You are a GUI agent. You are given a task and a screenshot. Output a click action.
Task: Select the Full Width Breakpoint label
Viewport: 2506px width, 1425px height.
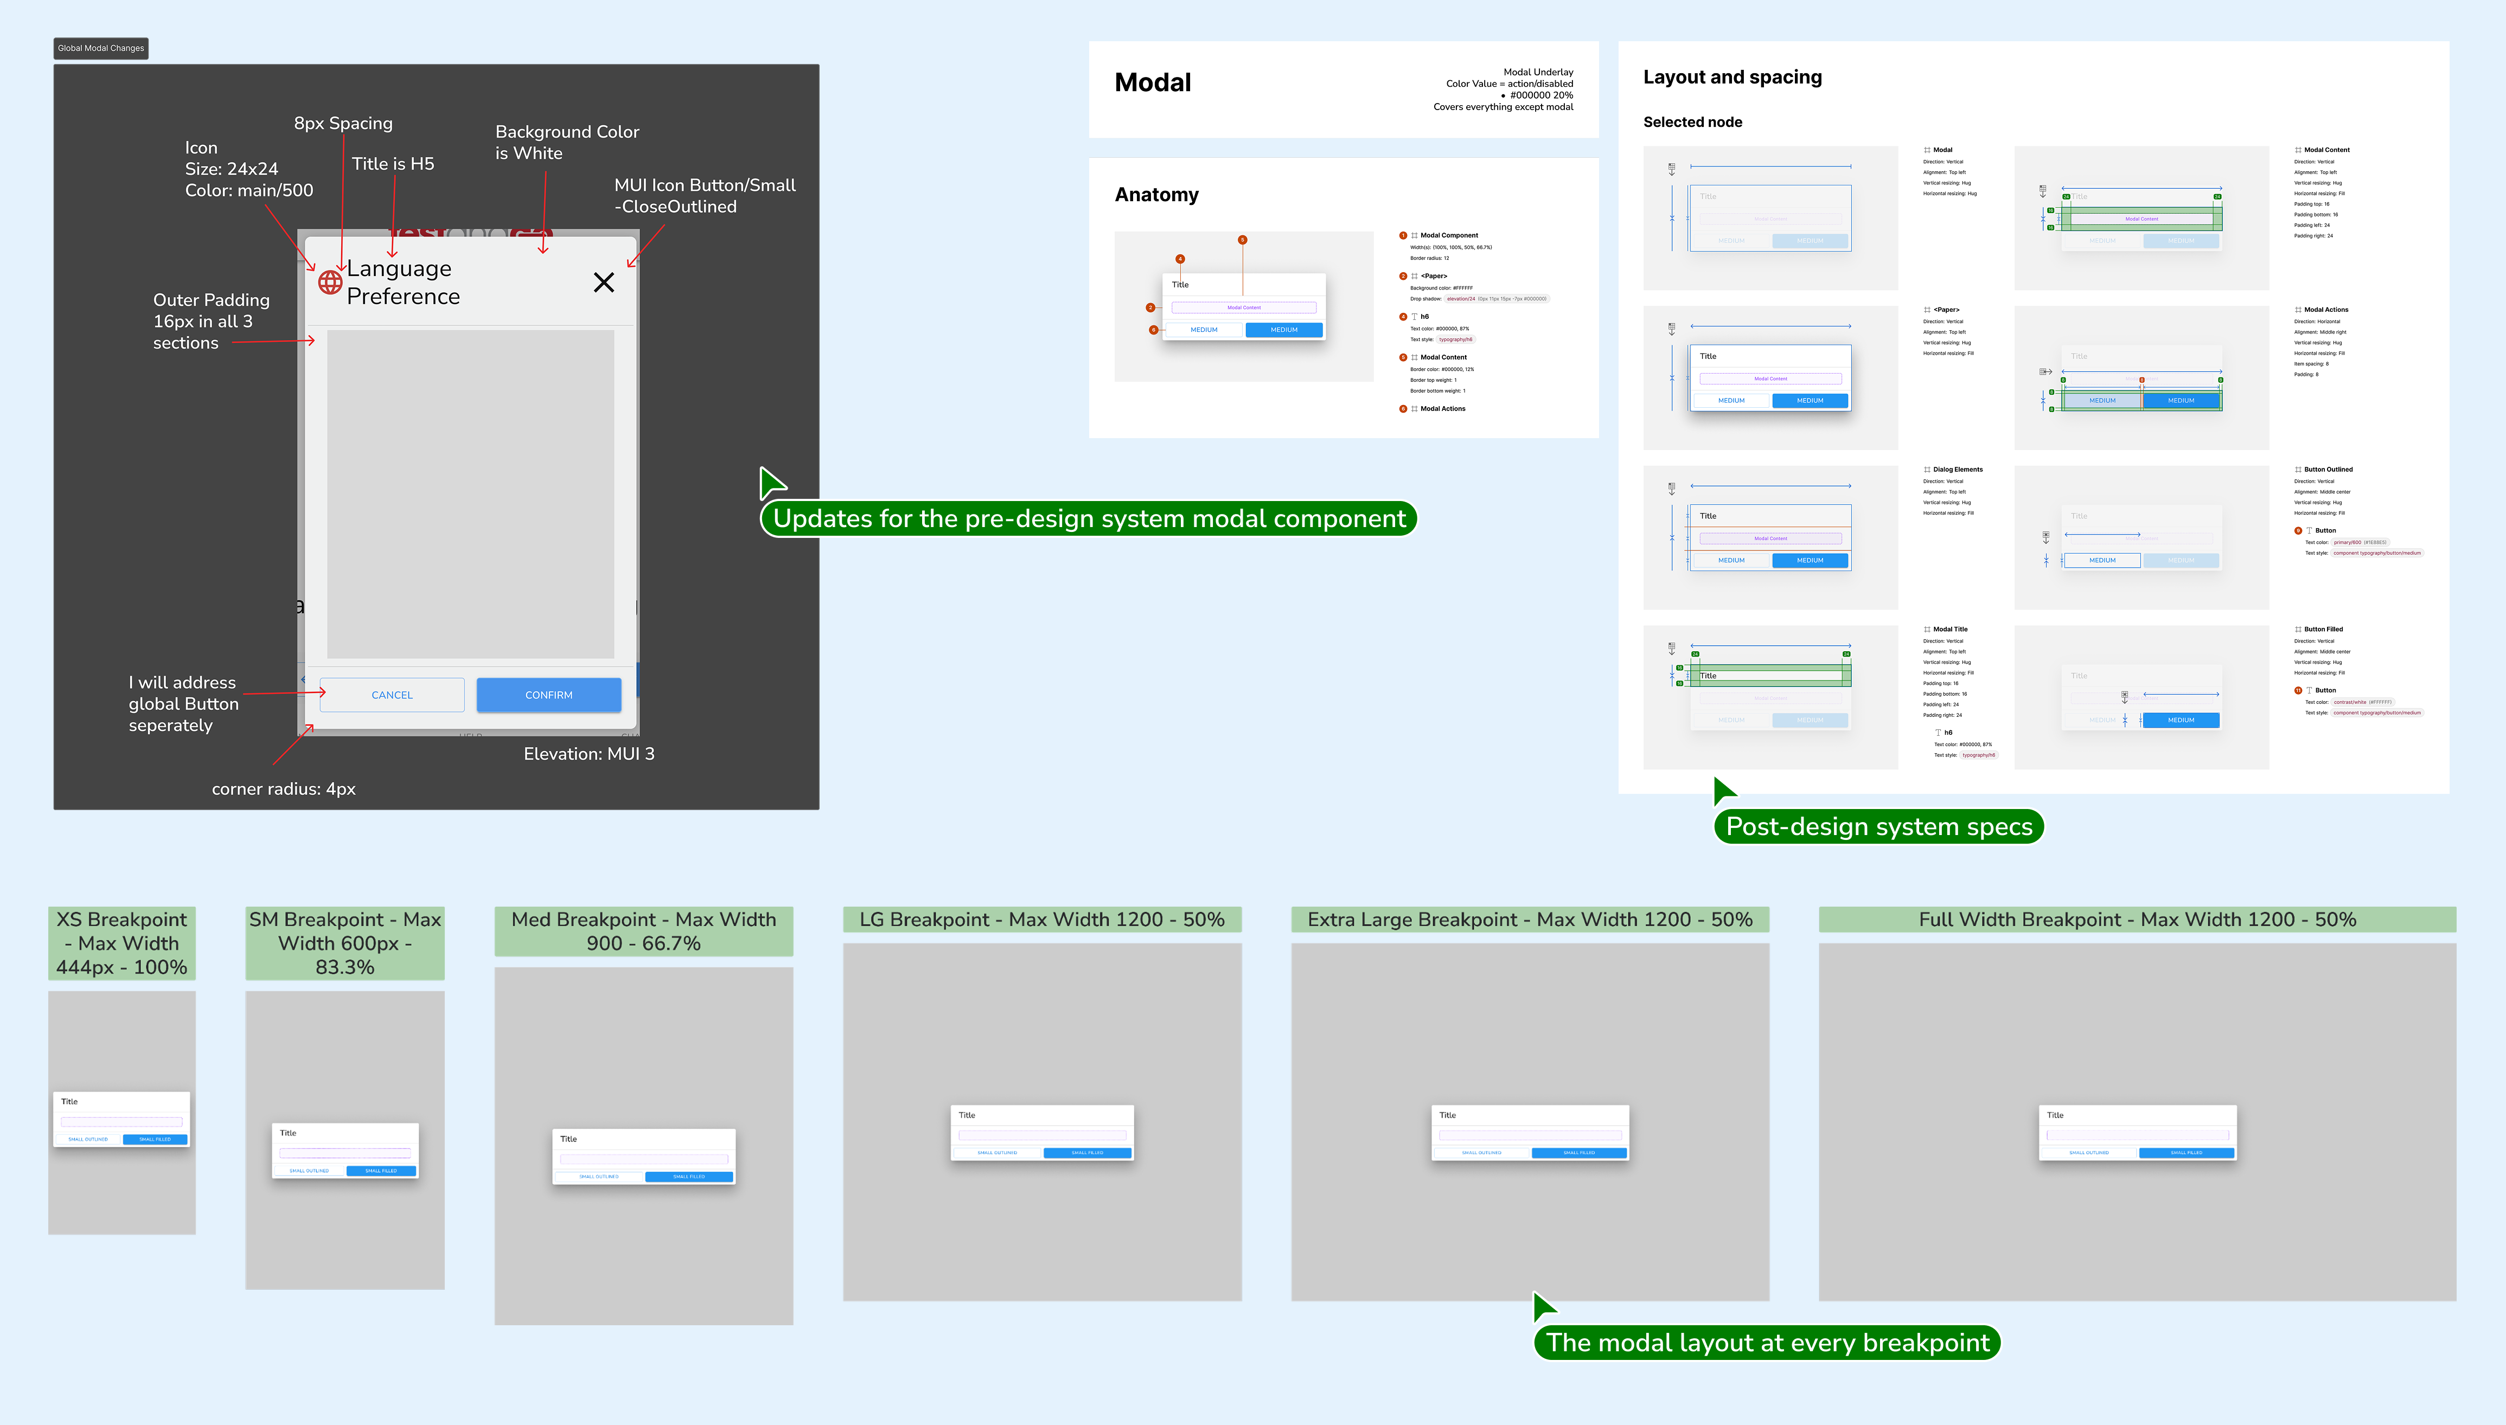(2137, 920)
